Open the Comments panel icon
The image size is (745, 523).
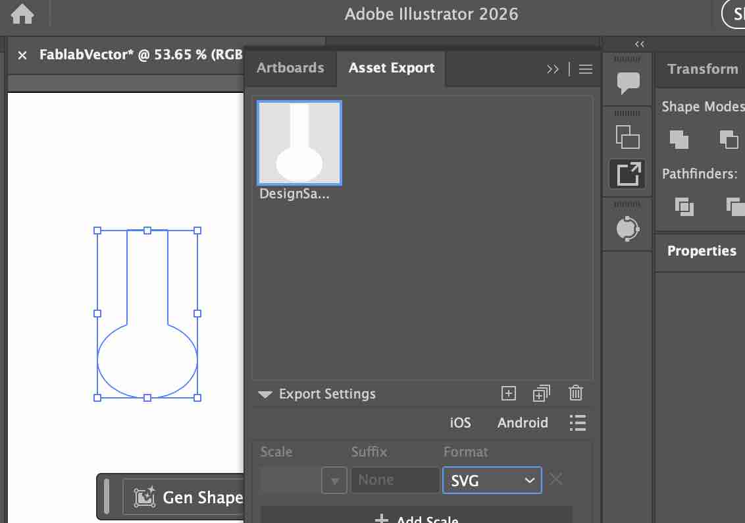[x=628, y=82]
